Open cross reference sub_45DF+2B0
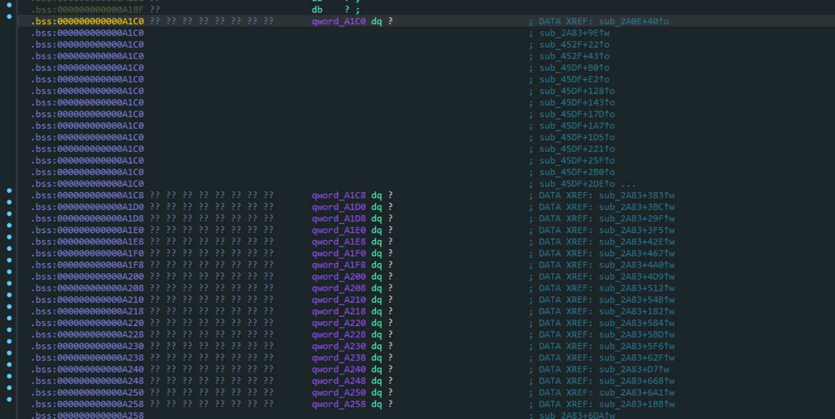This screenshot has height=419, width=835. 577,172
